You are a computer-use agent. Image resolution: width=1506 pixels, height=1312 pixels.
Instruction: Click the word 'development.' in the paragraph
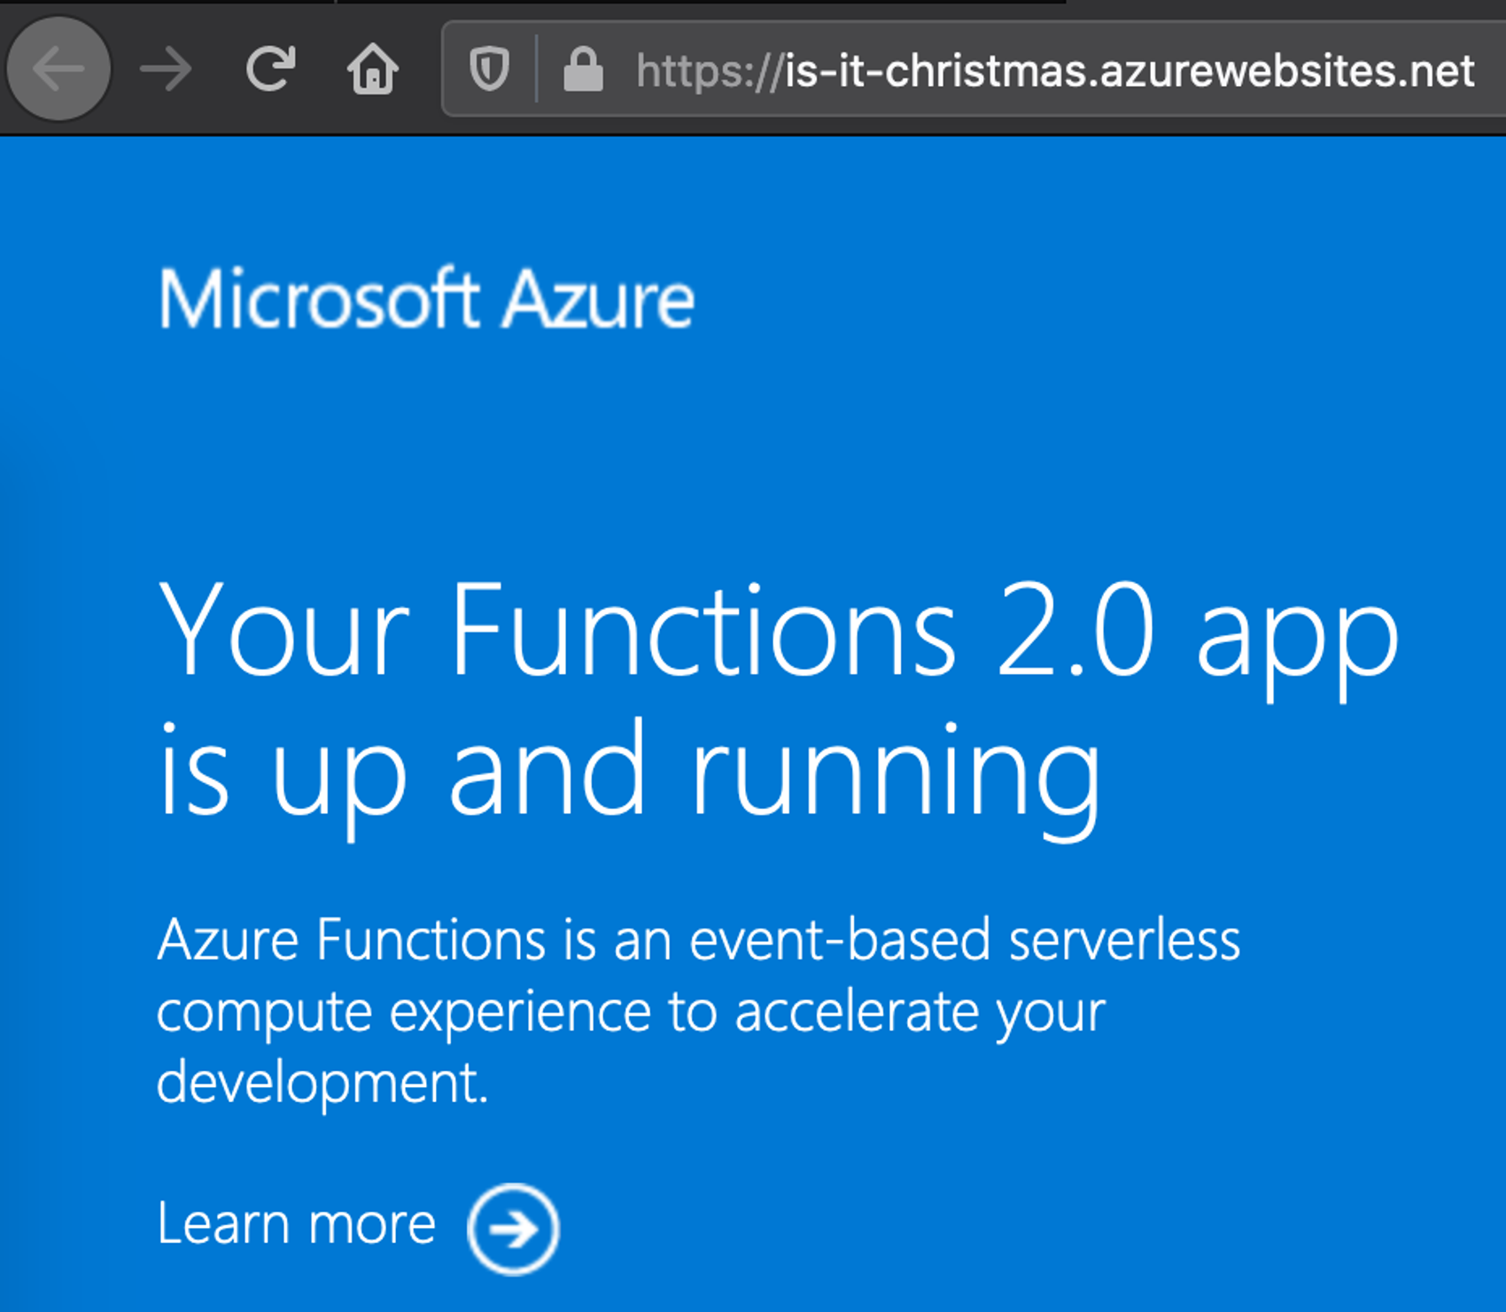[x=322, y=1083]
